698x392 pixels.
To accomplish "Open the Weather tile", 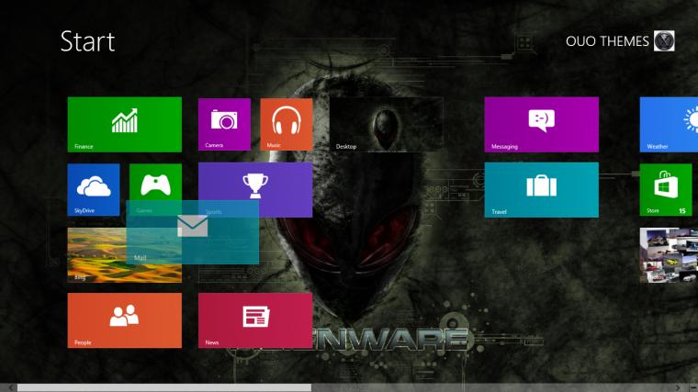I will point(669,125).
